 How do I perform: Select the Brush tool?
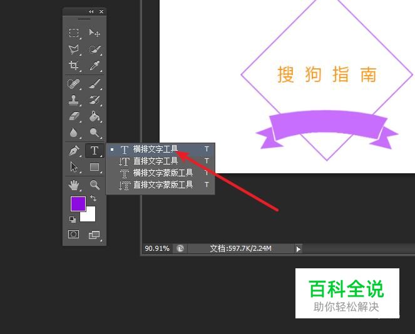click(95, 84)
